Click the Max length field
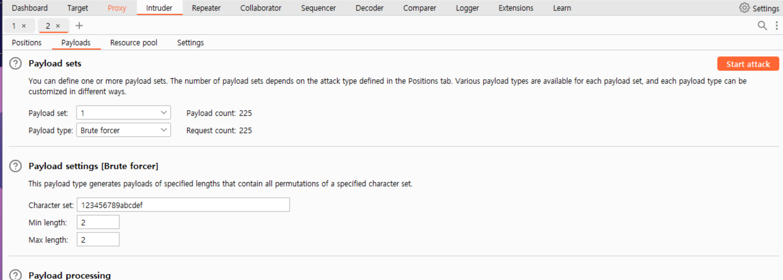Screen dimensions: 783x280 98,240
